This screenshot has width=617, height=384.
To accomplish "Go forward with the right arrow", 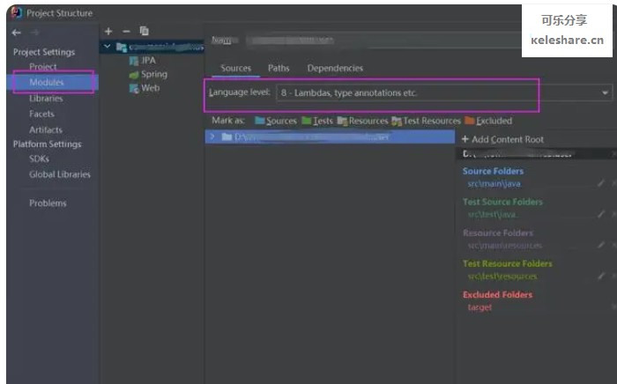I will [x=34, y=33].
